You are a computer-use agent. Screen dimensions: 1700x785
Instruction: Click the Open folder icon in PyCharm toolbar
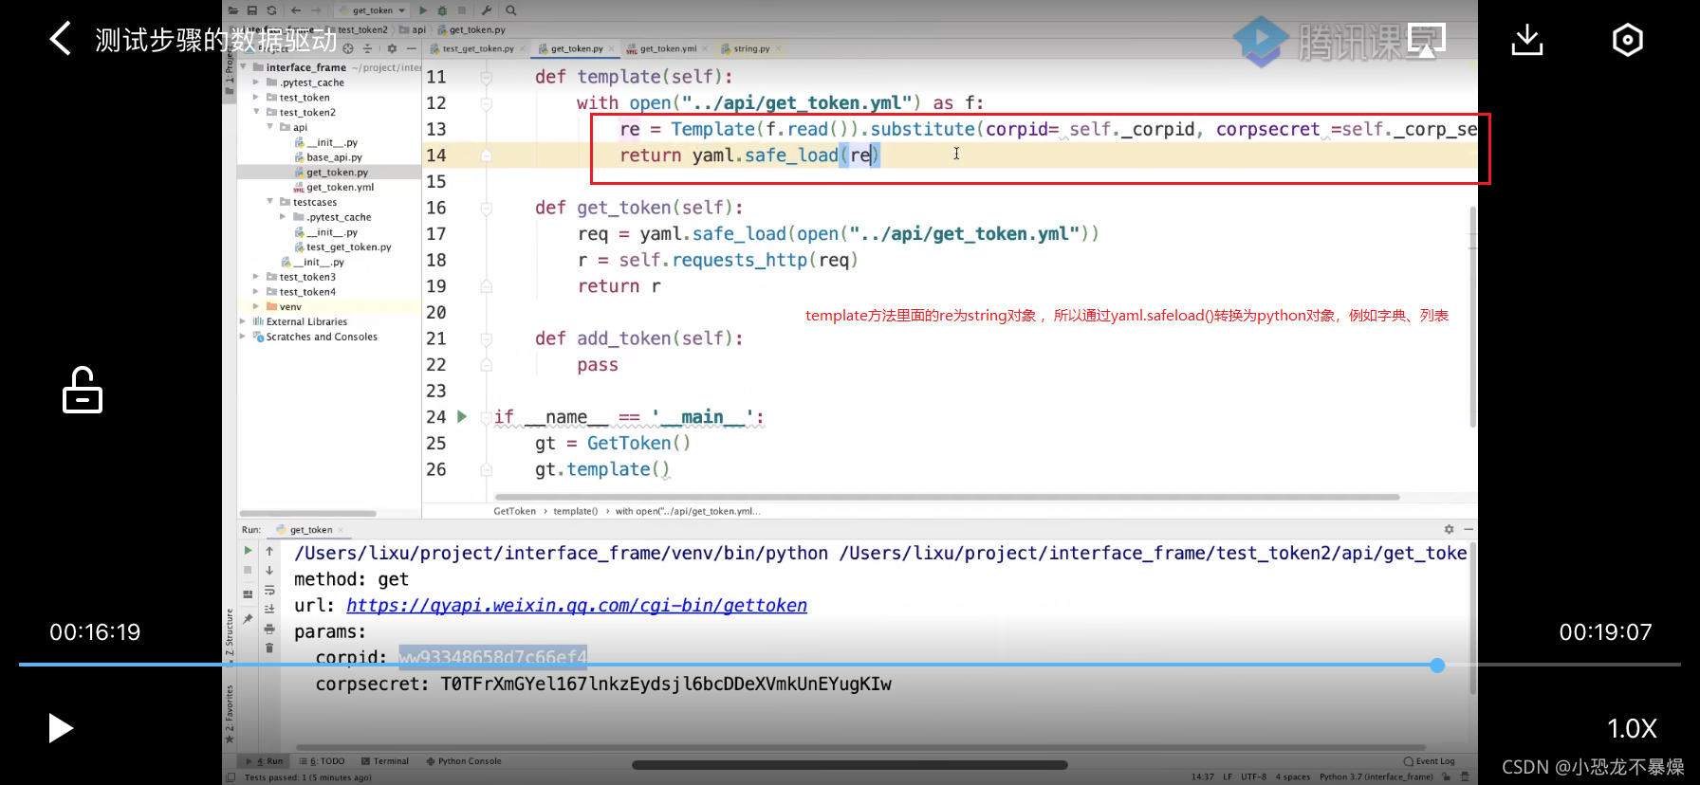coord(233,10)
